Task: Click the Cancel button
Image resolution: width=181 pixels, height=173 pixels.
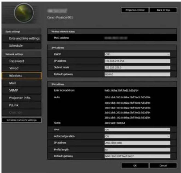Action: pyautogui.click(x=163, y=166)
